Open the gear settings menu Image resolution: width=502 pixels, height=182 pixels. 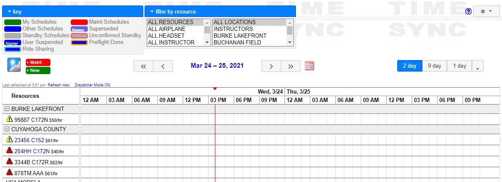487,11
